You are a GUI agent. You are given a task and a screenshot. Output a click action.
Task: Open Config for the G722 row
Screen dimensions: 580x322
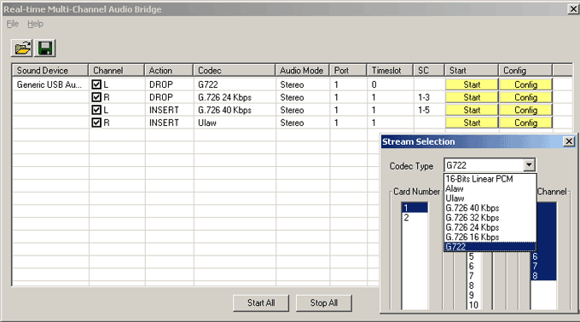(525, 84)
